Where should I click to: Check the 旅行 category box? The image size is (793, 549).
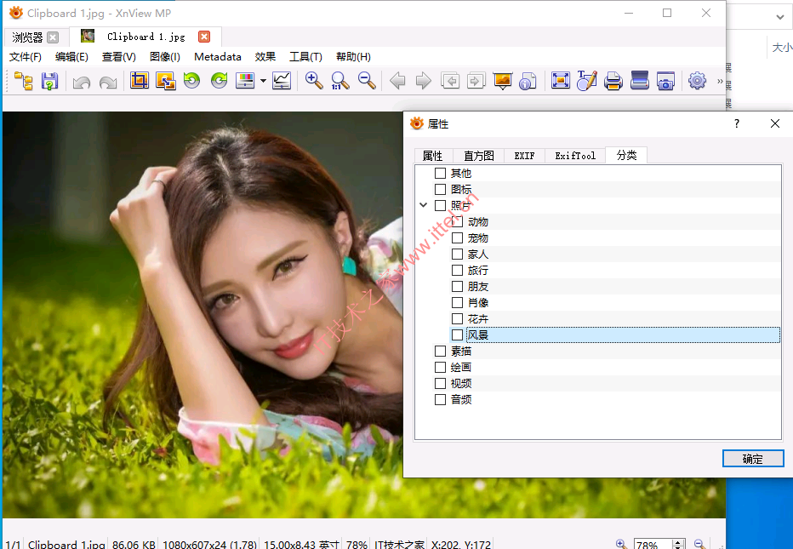click(457, 271)
